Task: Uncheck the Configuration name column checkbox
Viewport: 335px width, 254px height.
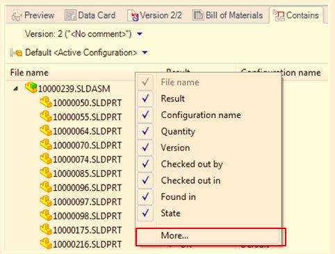Action: pyautogui.click(x=145, y=115)
